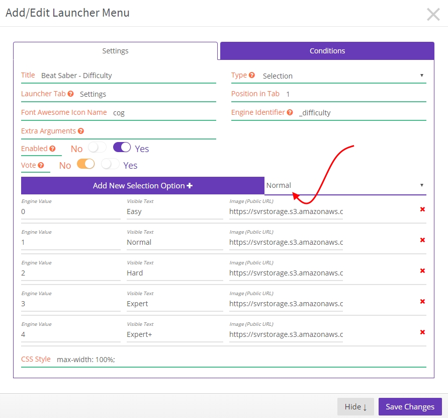
Task: Close the Add/Edit Launcher Menu dialog
Action: (x=433, y=14)
